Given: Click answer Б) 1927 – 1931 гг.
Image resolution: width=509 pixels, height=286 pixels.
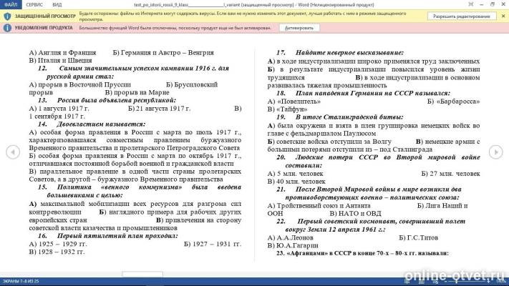Looking at the screenshot, I should 213,244.
